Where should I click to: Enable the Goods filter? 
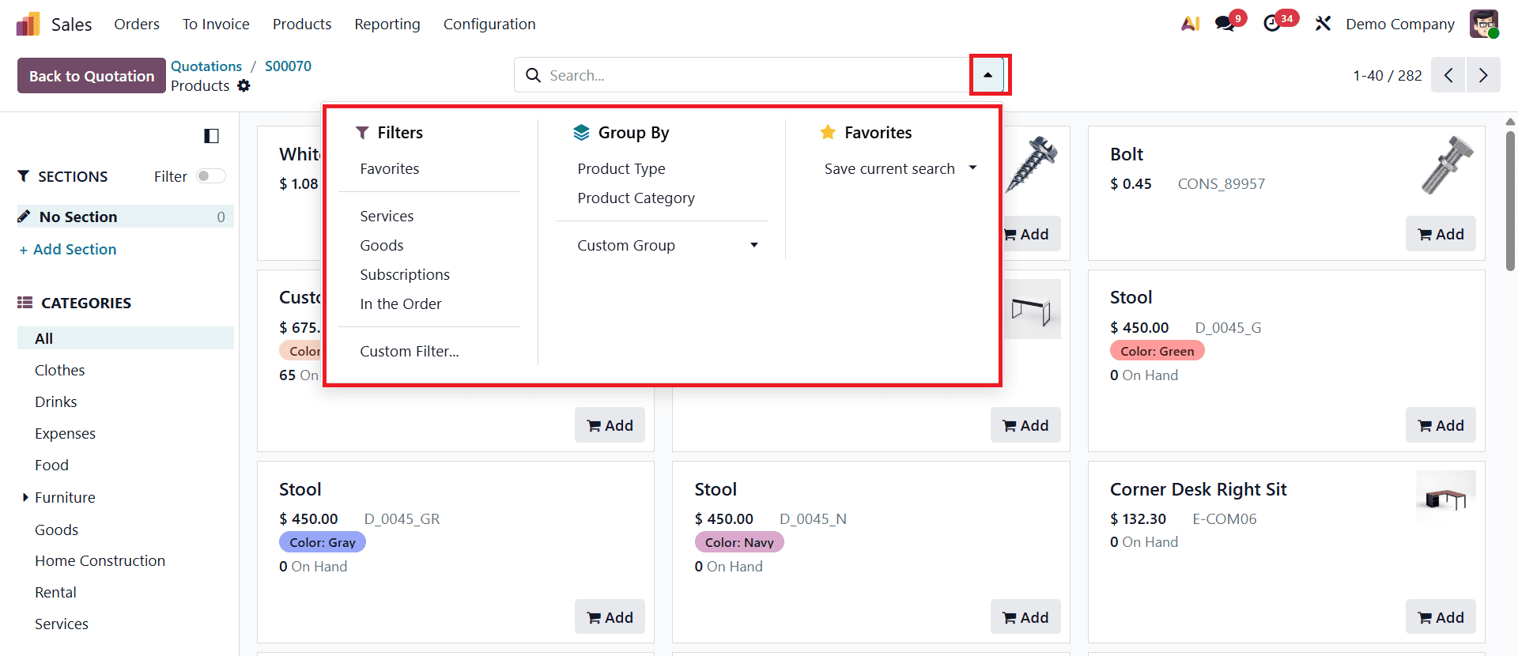tap(381, 245)
